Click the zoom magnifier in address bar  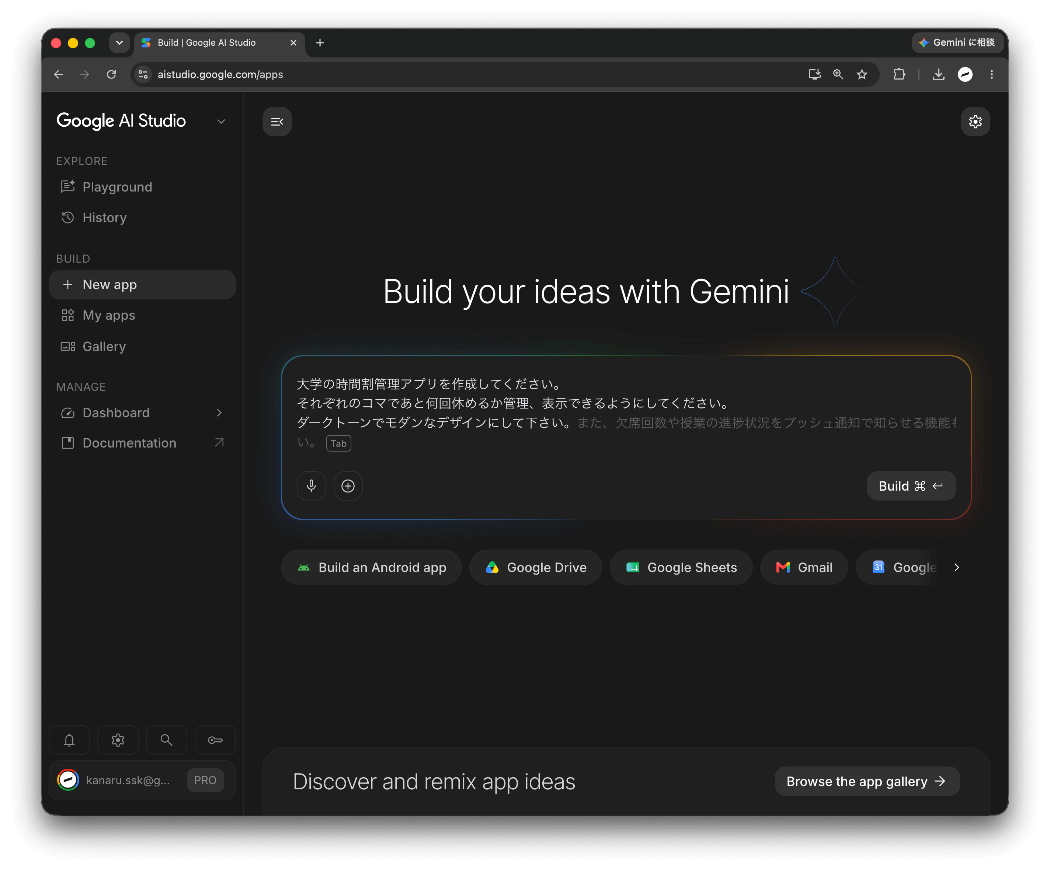pyautogui.click(x=838, y=74)
